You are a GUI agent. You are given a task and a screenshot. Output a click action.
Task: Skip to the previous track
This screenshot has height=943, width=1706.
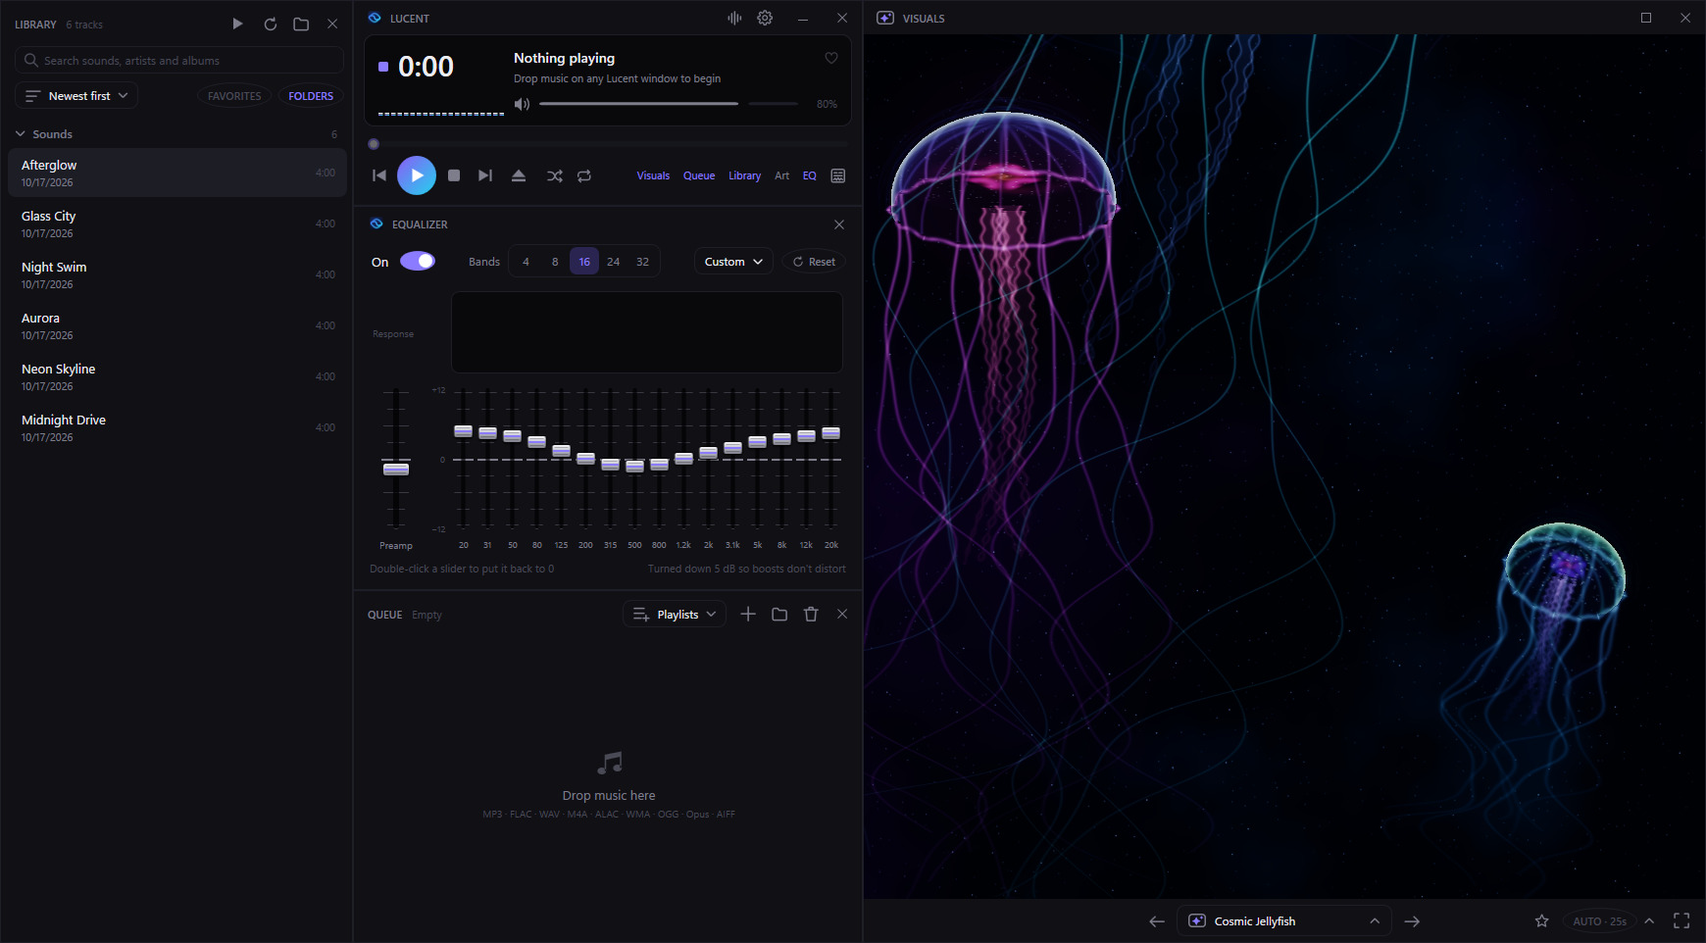[x=379, y=175]
